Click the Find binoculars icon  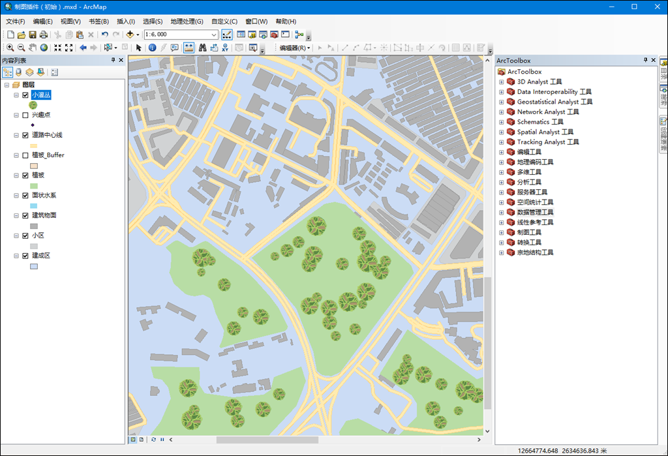pyautogui.click(x=203, y=48)
